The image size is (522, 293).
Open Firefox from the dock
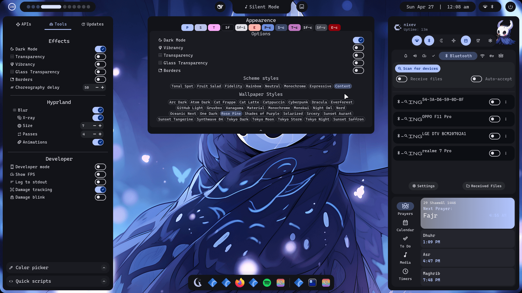[x=240, y=283]
